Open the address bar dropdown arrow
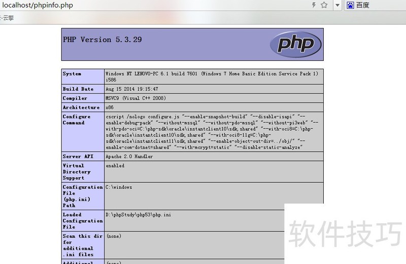Screen dimensions: 406x264 pos(337,5)
